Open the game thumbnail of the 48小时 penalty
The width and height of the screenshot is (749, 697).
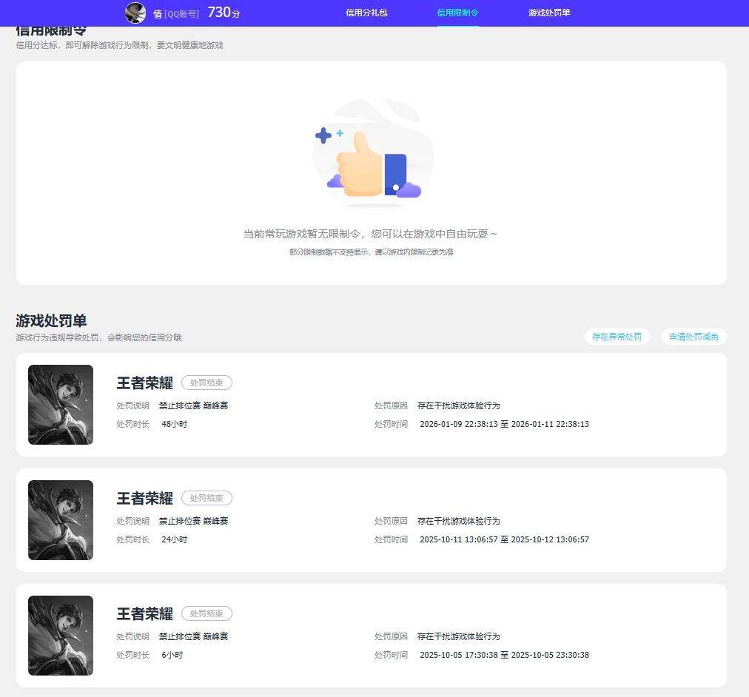61,405
